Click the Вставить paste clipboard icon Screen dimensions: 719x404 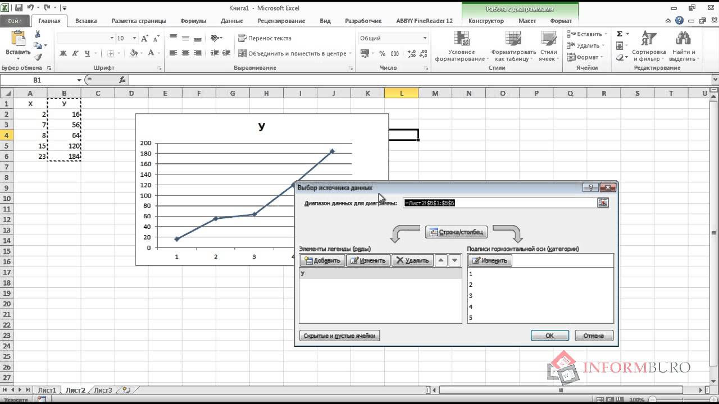18,39
